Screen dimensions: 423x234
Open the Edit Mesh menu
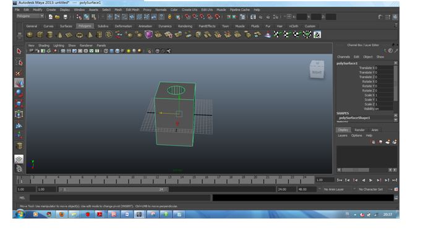[x=132, y=10]
